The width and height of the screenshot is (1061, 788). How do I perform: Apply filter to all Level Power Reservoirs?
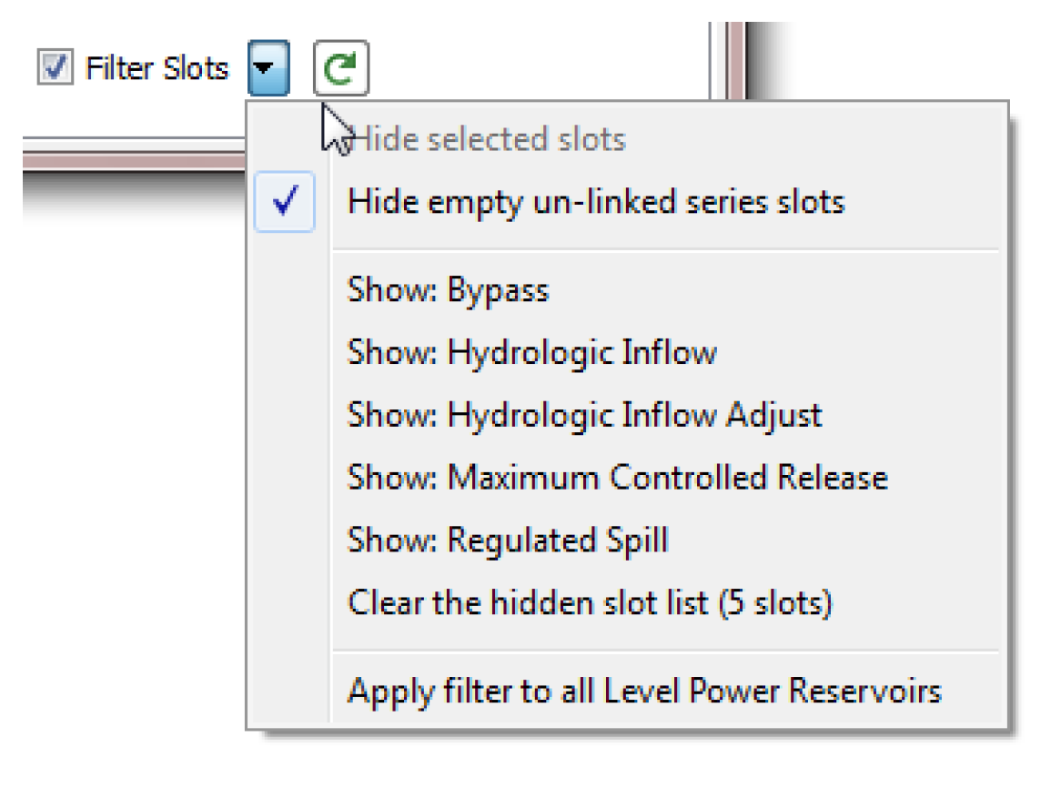643,691
